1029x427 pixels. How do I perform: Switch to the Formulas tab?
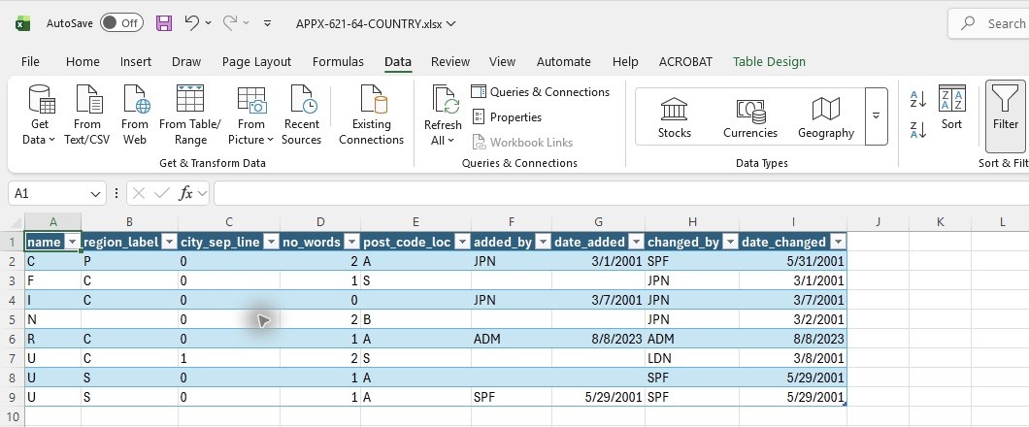tap(338, 62)
